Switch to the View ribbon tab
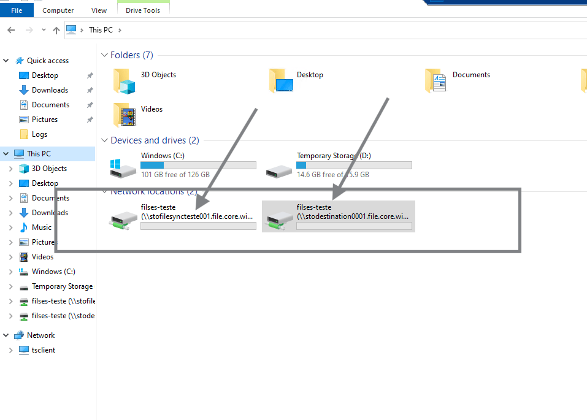 pos(99,10)
